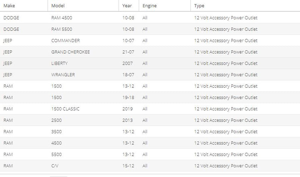Image resolution: width=300 pixels, height=177 pixels.
Task: Click the 19-18 year cell
Action: click(128, 97)
